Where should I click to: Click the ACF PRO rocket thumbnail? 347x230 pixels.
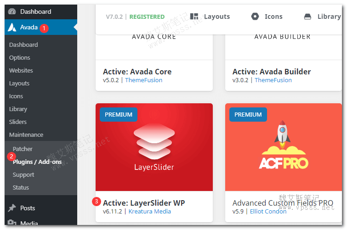(284, 147)
